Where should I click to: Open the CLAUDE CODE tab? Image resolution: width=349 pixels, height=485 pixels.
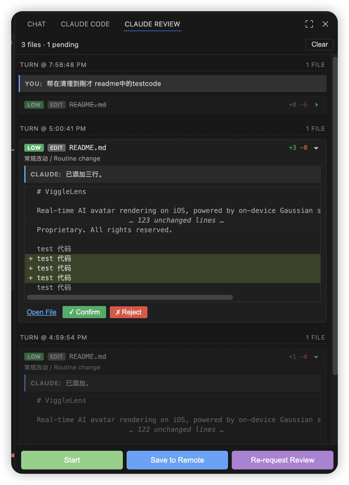(85, 24)
